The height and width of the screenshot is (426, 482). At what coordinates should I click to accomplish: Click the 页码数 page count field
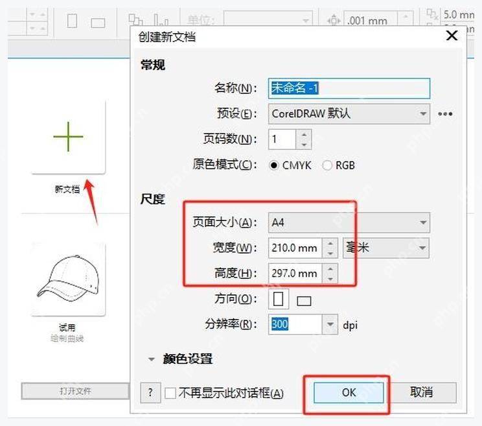pos(282,139)
